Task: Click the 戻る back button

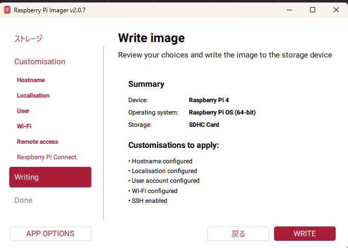Action: point(238,234)
